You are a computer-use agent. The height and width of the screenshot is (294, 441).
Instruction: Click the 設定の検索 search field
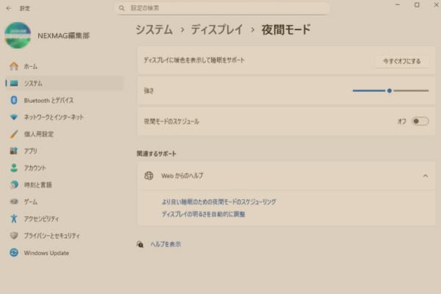223,8
